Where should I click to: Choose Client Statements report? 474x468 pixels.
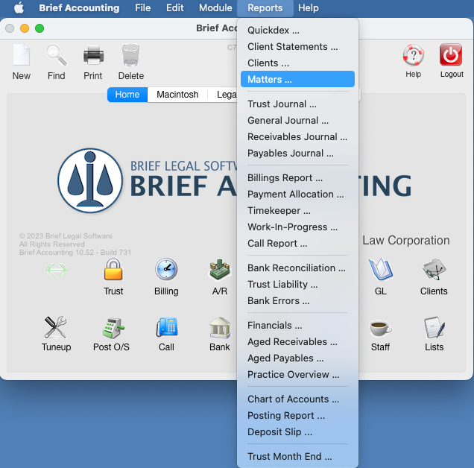click(298, 46)
